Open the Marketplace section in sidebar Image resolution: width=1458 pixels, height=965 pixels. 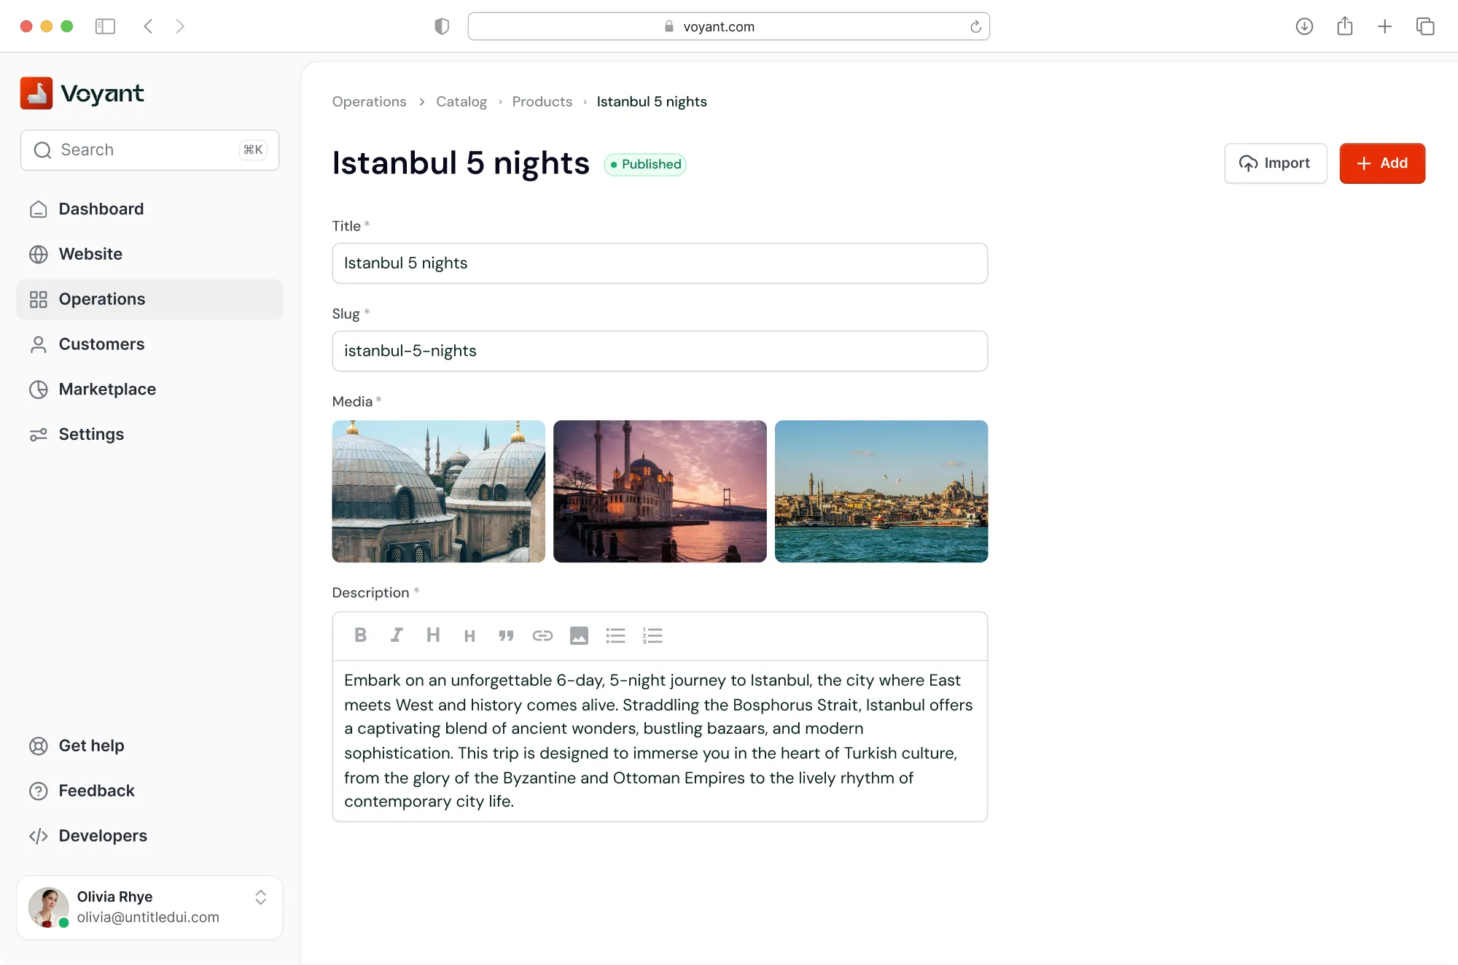point(107,390)
